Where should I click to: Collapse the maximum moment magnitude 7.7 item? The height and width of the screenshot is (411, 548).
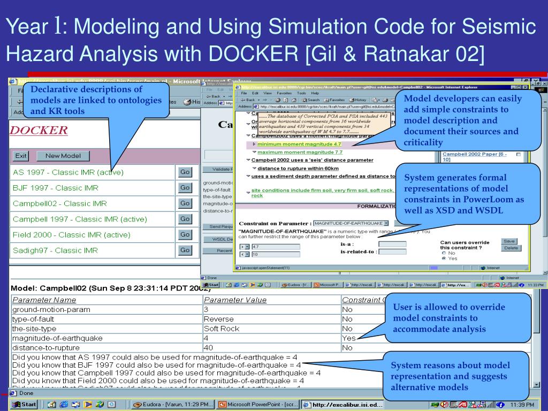(x=254, y=152)
